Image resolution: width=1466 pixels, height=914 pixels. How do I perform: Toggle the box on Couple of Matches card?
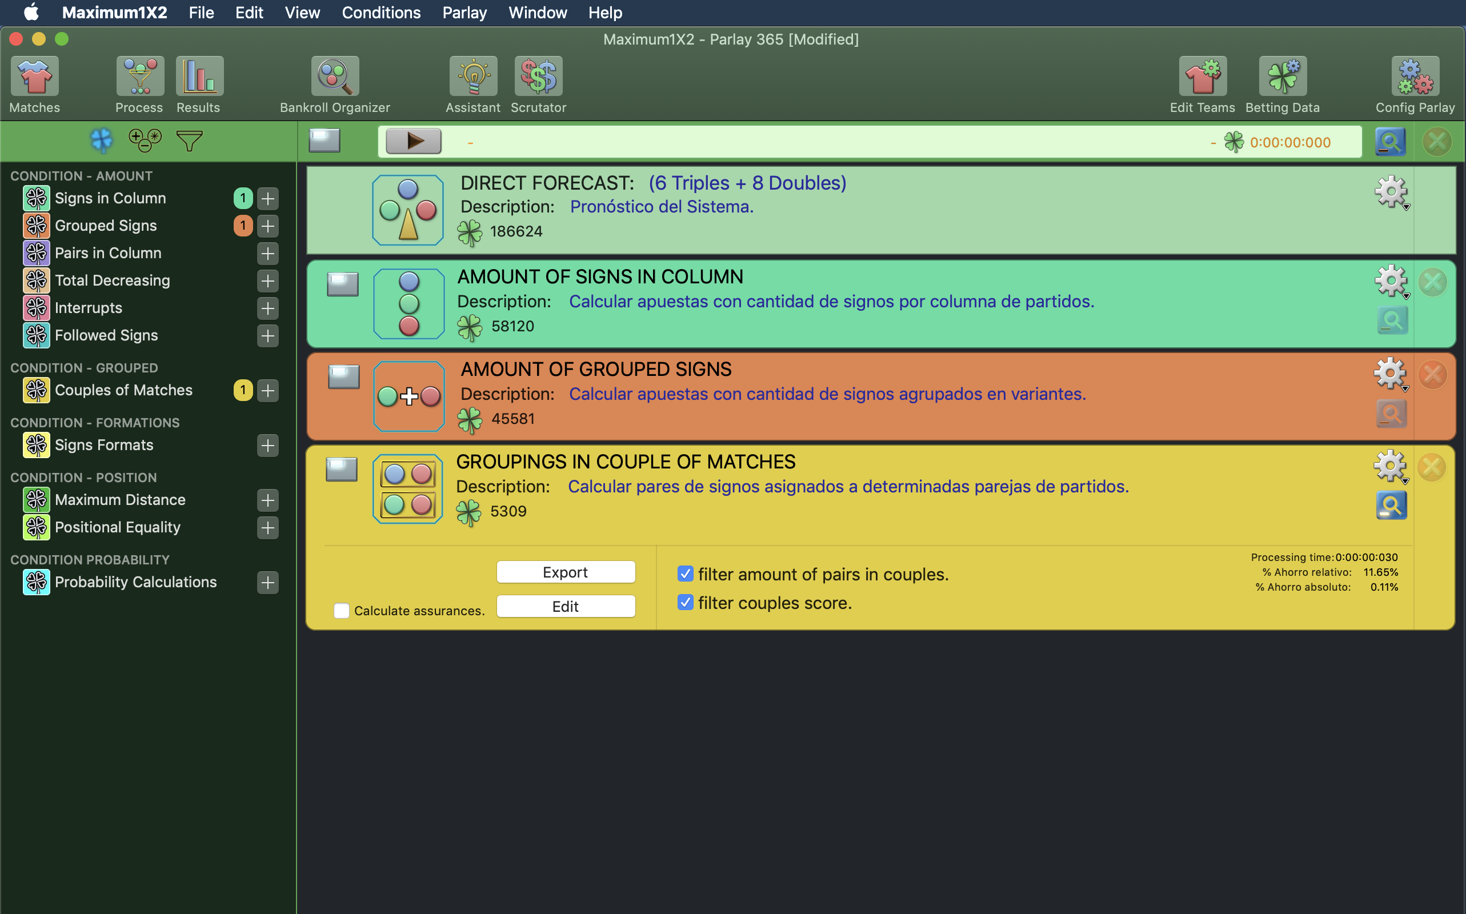(x=342, y=469)
